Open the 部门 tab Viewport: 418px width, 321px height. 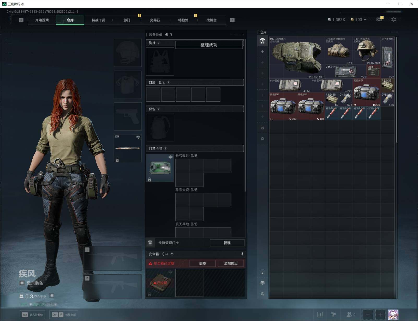click(x=127, y=20)
